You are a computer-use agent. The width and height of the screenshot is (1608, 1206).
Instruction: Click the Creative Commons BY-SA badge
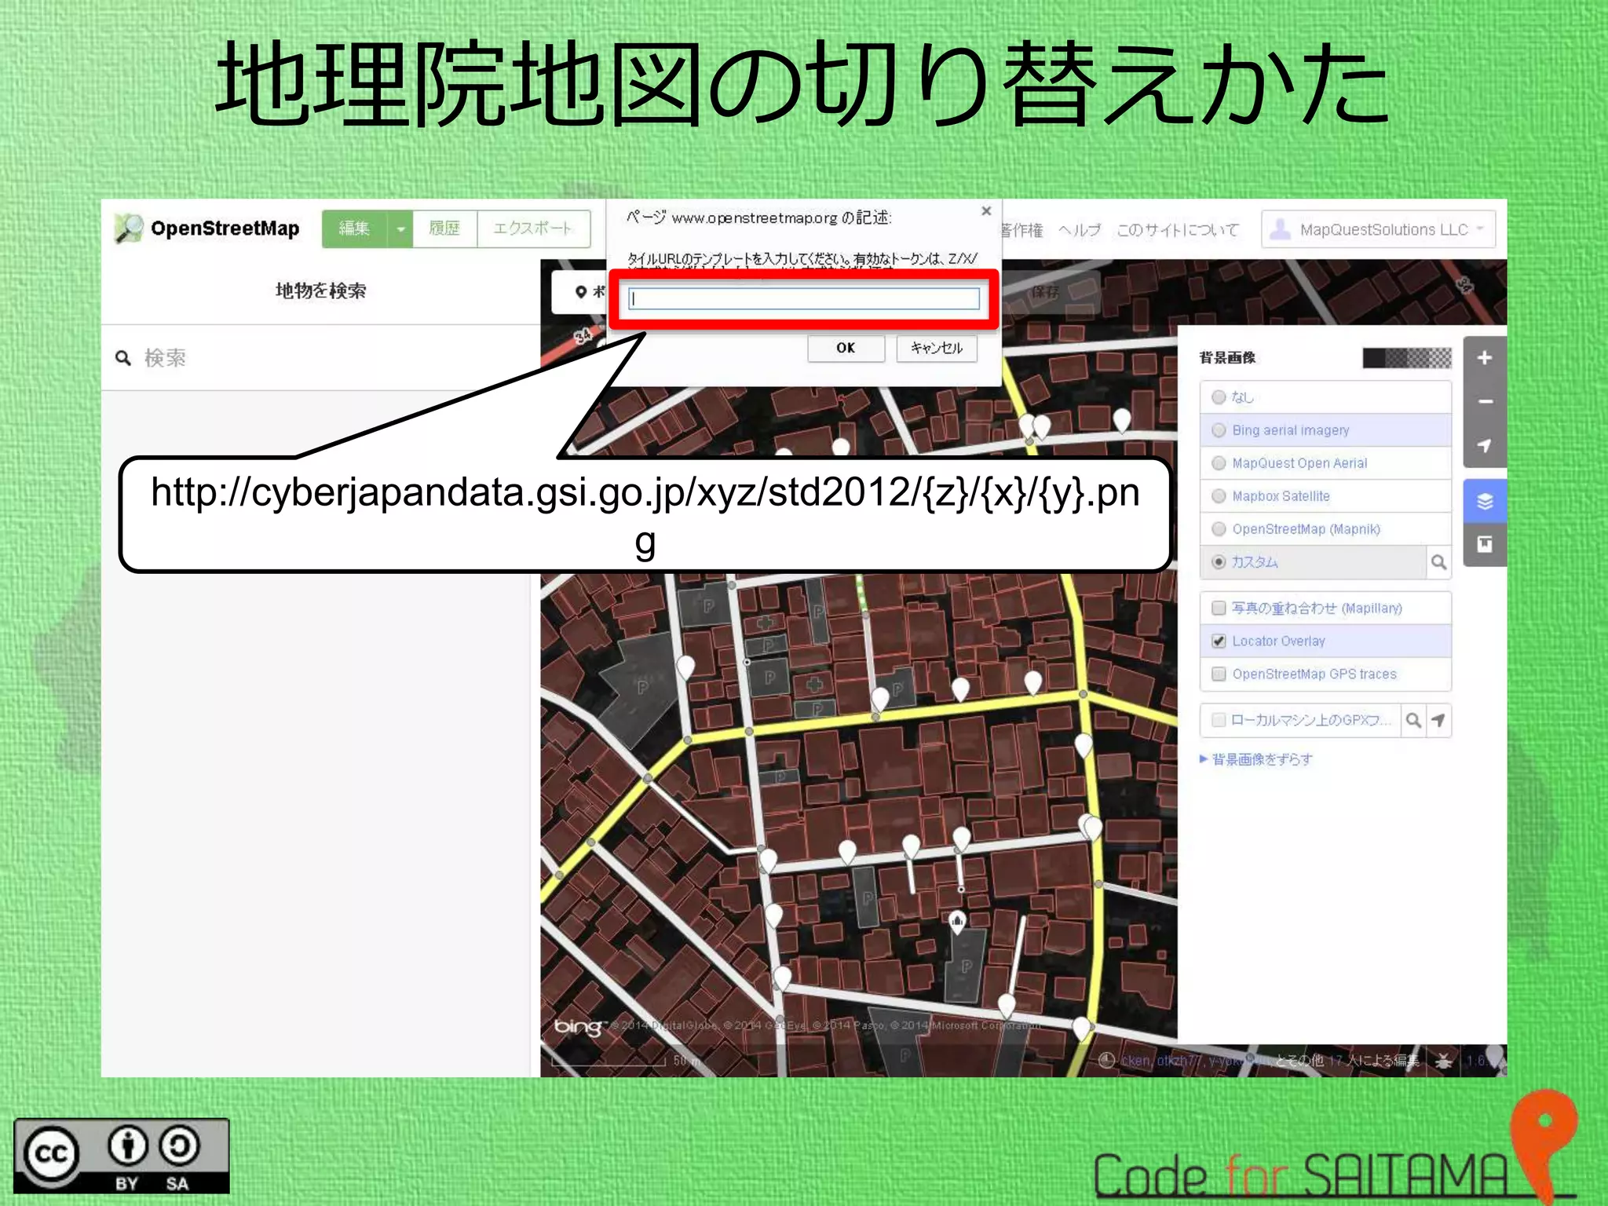(122, 1156)
